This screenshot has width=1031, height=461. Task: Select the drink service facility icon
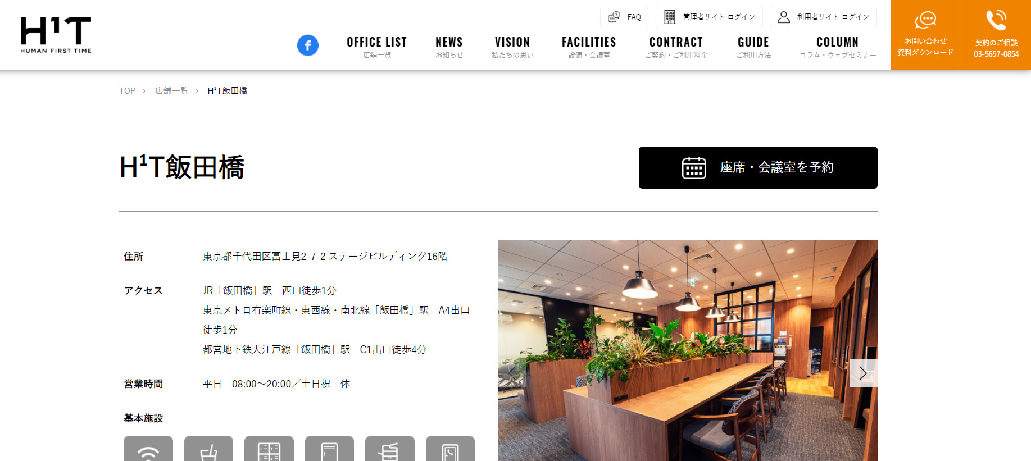[208, 449]
